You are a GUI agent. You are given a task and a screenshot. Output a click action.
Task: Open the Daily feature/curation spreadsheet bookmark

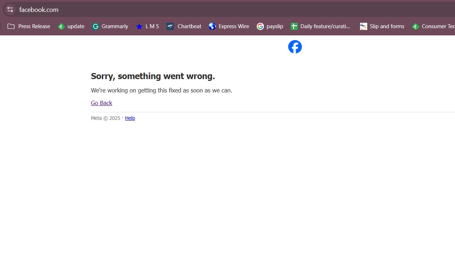[321, 26]
